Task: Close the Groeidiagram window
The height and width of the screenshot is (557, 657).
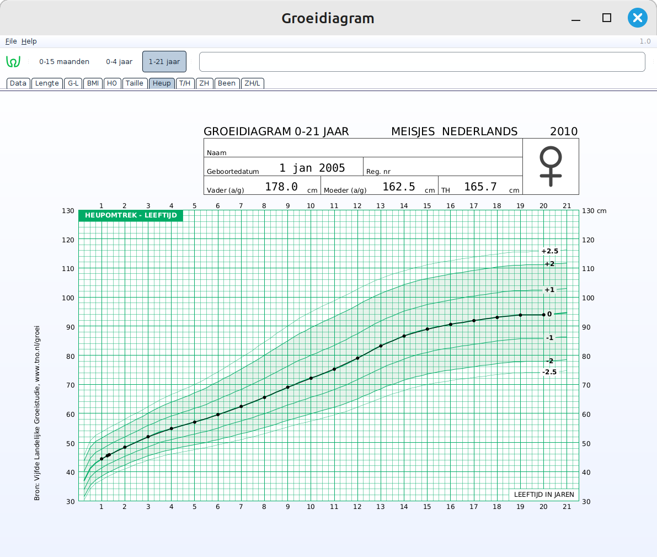Action: 637,18
